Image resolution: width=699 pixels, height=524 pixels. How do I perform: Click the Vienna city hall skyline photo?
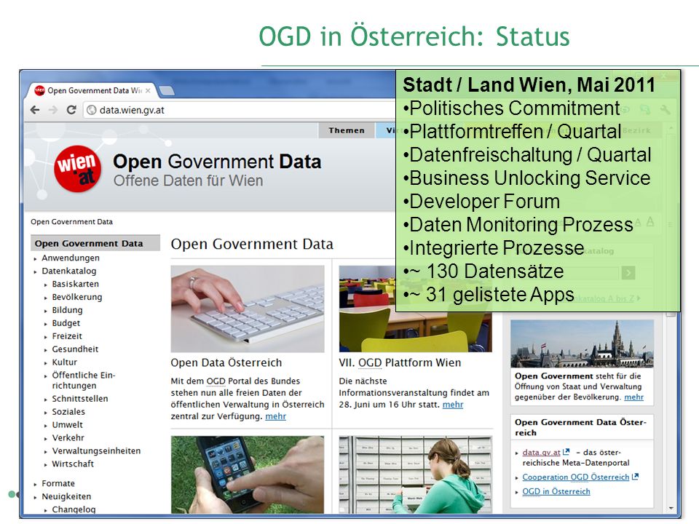[x=582, y=344]
